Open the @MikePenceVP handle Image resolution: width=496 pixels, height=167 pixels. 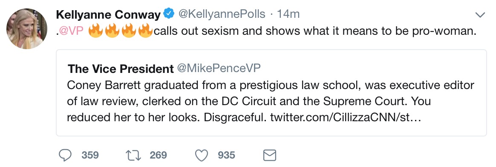coord(219,69)
